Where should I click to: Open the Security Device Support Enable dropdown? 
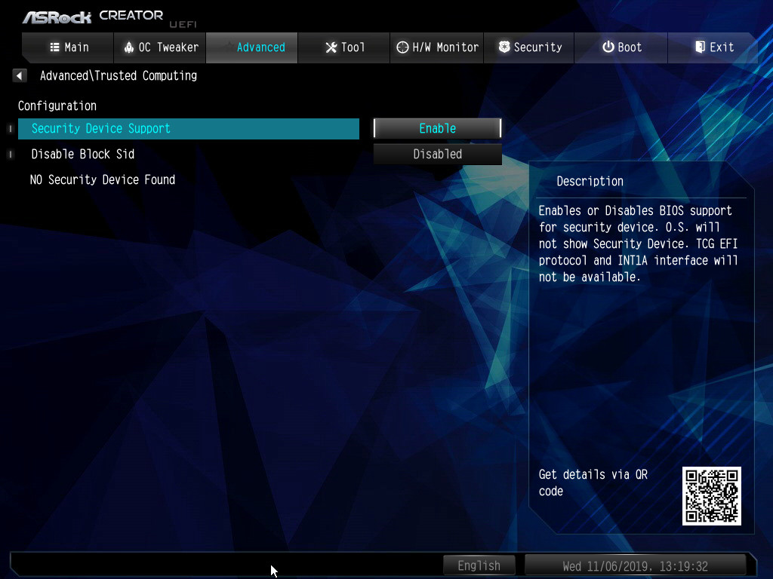tap(437, 129)
